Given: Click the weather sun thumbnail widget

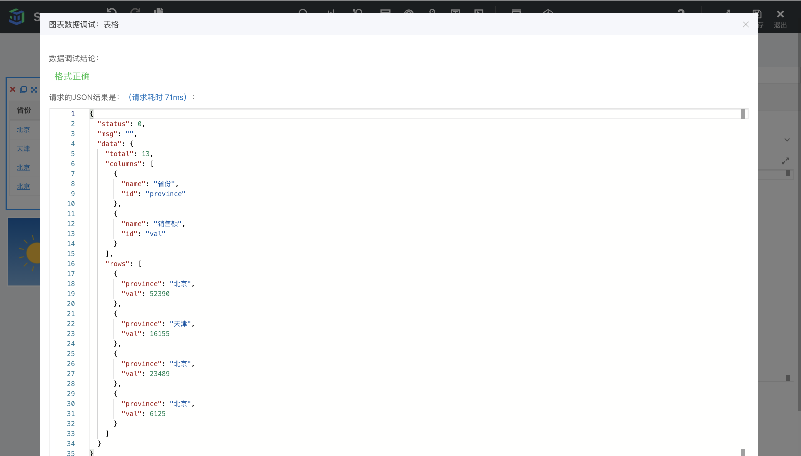Looking at the screenshot, I should point(24,252).
